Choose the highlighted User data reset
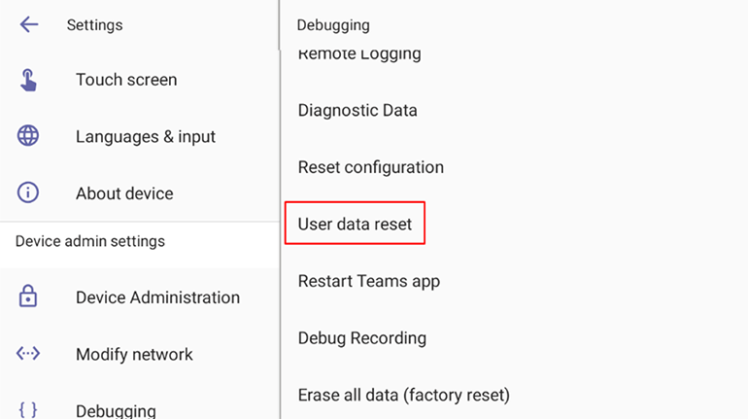The width and height of the screenshot is (748, 419). (x=355, y=224)
